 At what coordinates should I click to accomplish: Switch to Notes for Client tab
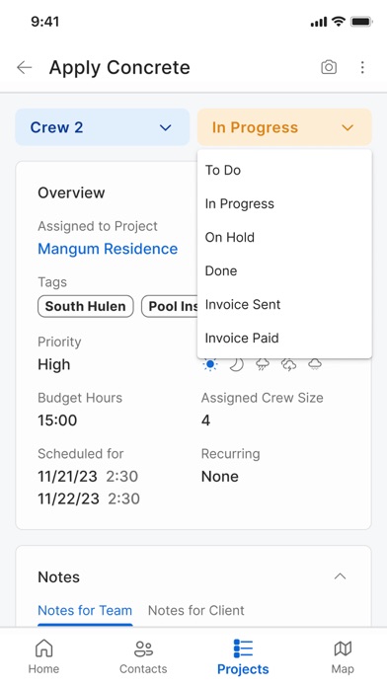(x=195, y=610)
